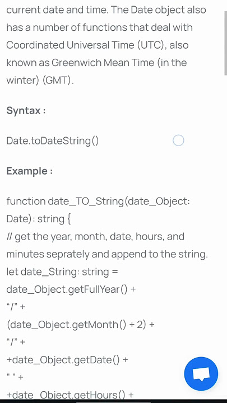Click the "winter) (GMT)." text line
The image size is (227, 403).
pyautogui.click(x=40, y=81)
